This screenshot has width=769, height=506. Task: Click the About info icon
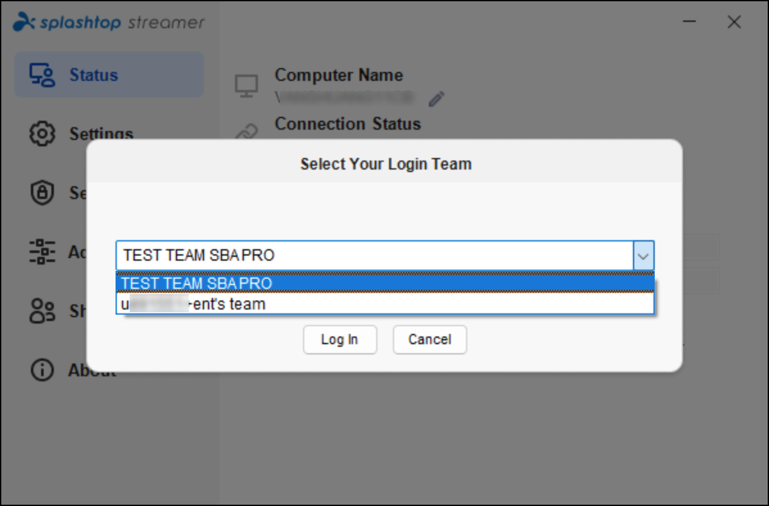(x=42, y=370)
